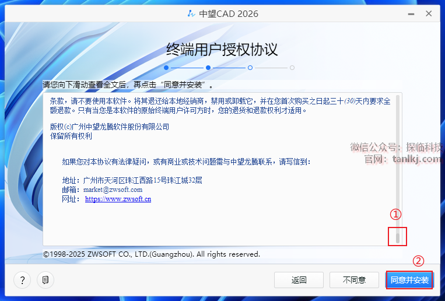The width and height of the screenshot is (445, 301).
Task: Click the 保留所有权利 line
Action: tap(71, 136)
